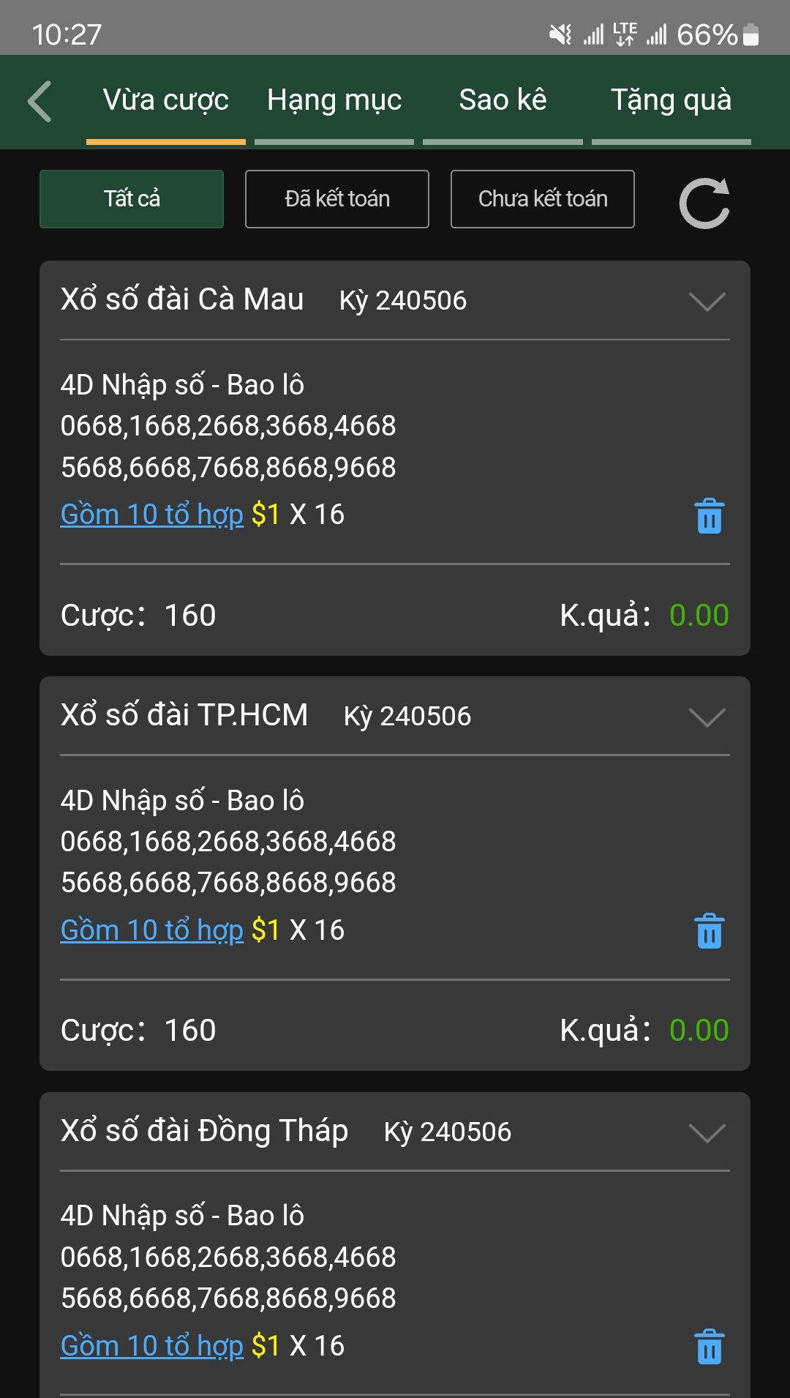Select the Vừa cược tab
Screen dimensions: 790x1398
click(166, 101)
